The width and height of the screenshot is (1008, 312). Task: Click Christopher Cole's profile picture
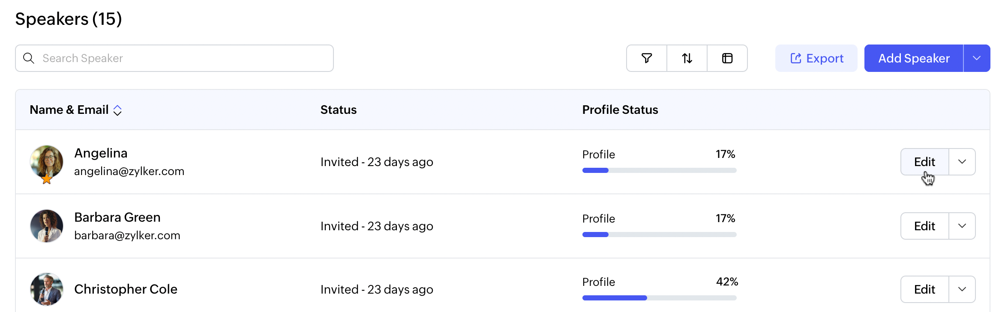47,289
